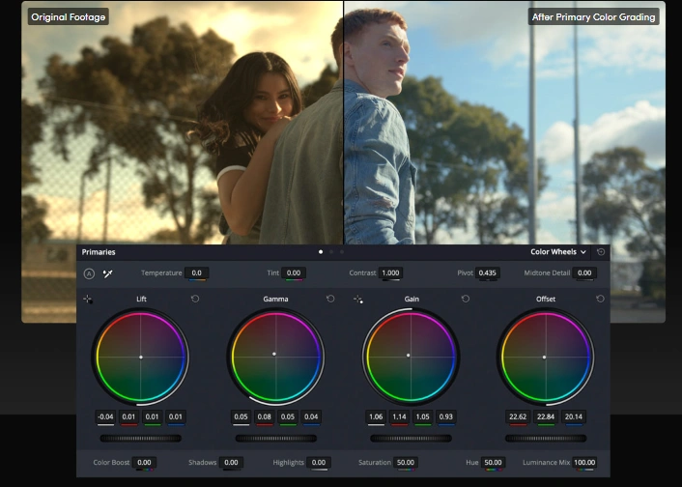Viewport: 682px width, 487px height.
Task: Pick black point with Lift crosshair icon
Action: click(x=88, y=300)
